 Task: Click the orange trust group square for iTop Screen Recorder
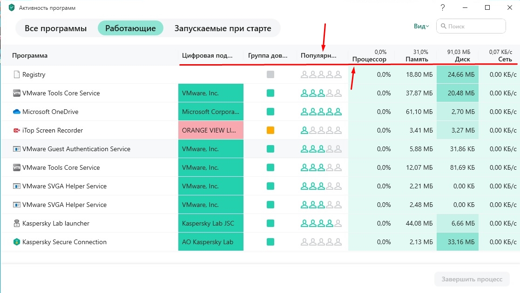pos(270,130)
